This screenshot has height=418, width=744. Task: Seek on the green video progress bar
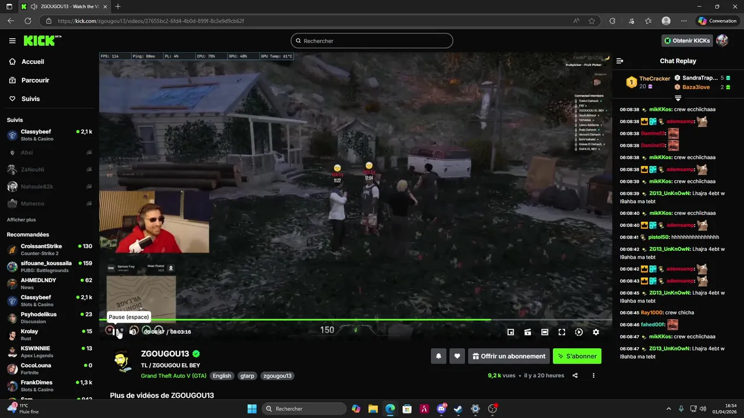pyautogui.click(x=355, y=320)
